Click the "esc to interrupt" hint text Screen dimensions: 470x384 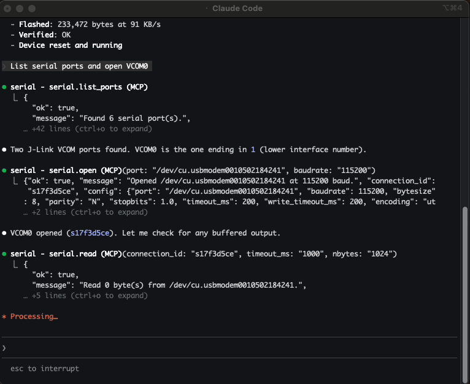[45, 369]
